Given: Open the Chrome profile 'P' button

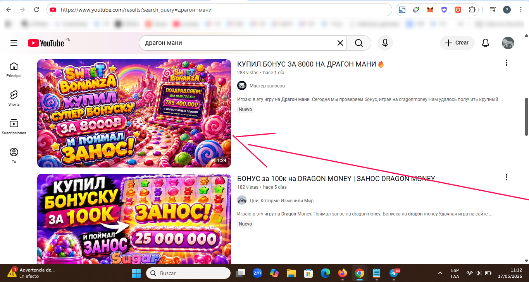Looking at the screenshot, I should (x=507, y=10).
